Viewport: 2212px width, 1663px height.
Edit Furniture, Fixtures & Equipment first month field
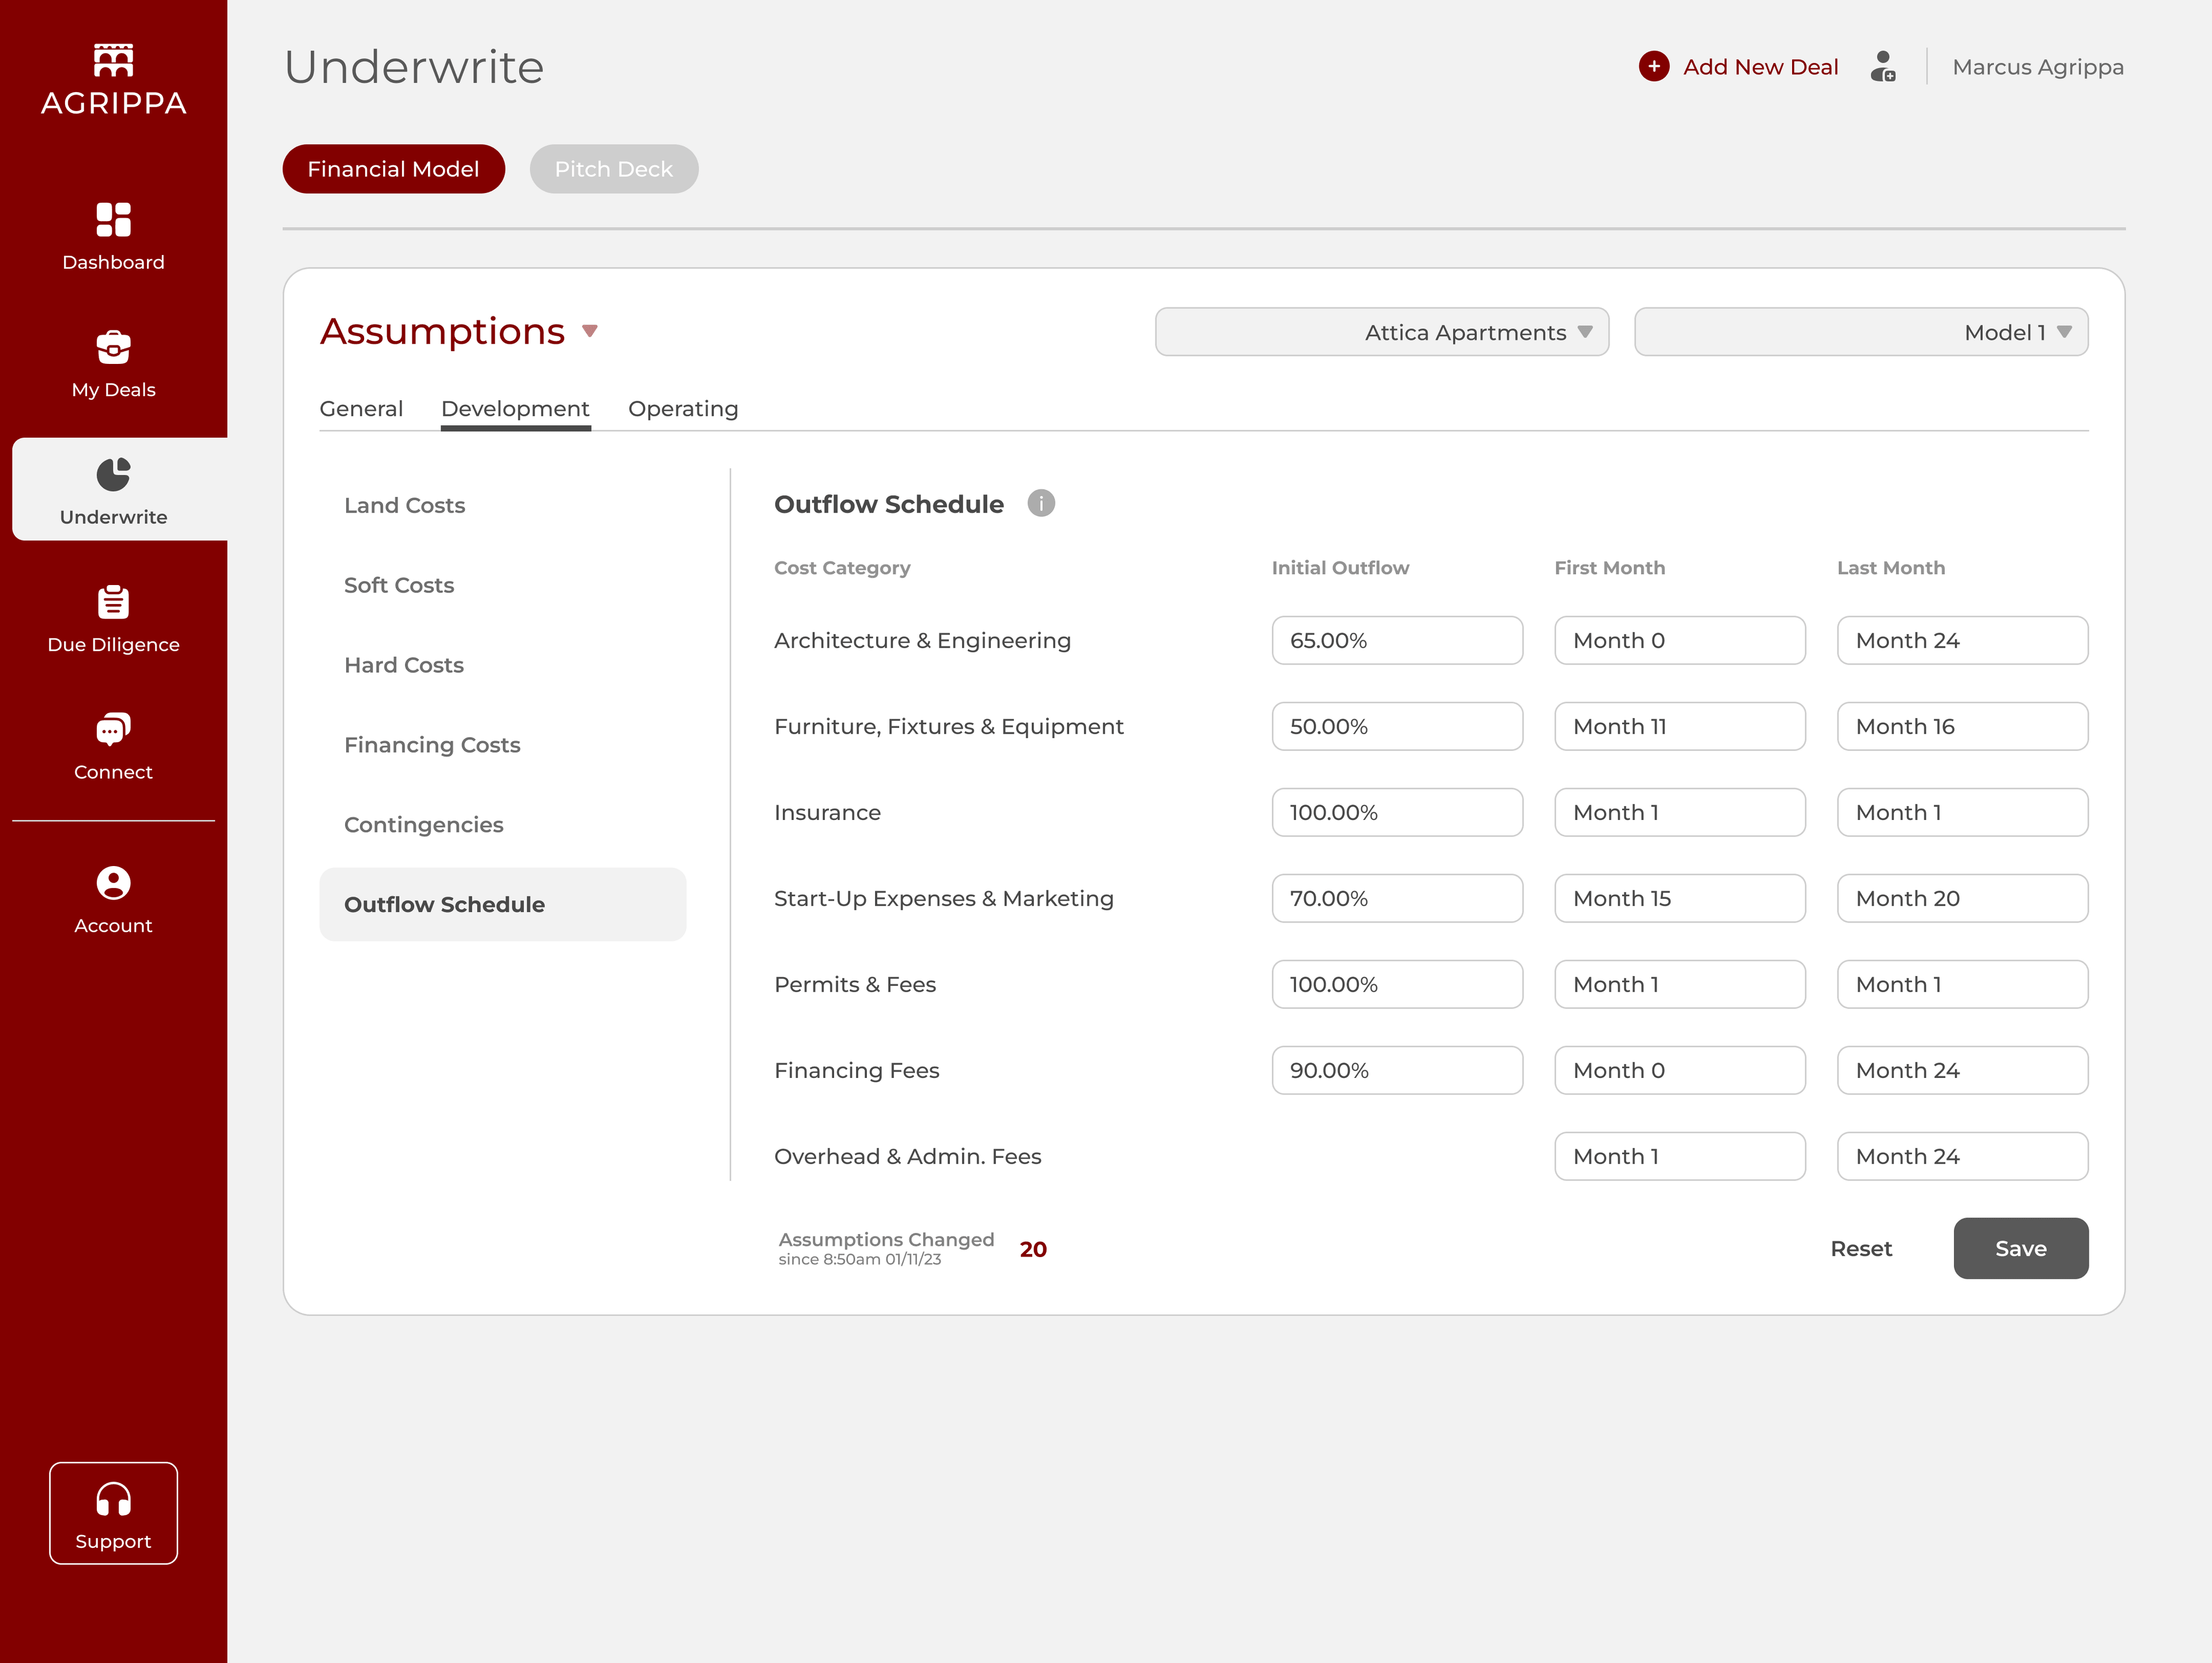point(1680,727)
